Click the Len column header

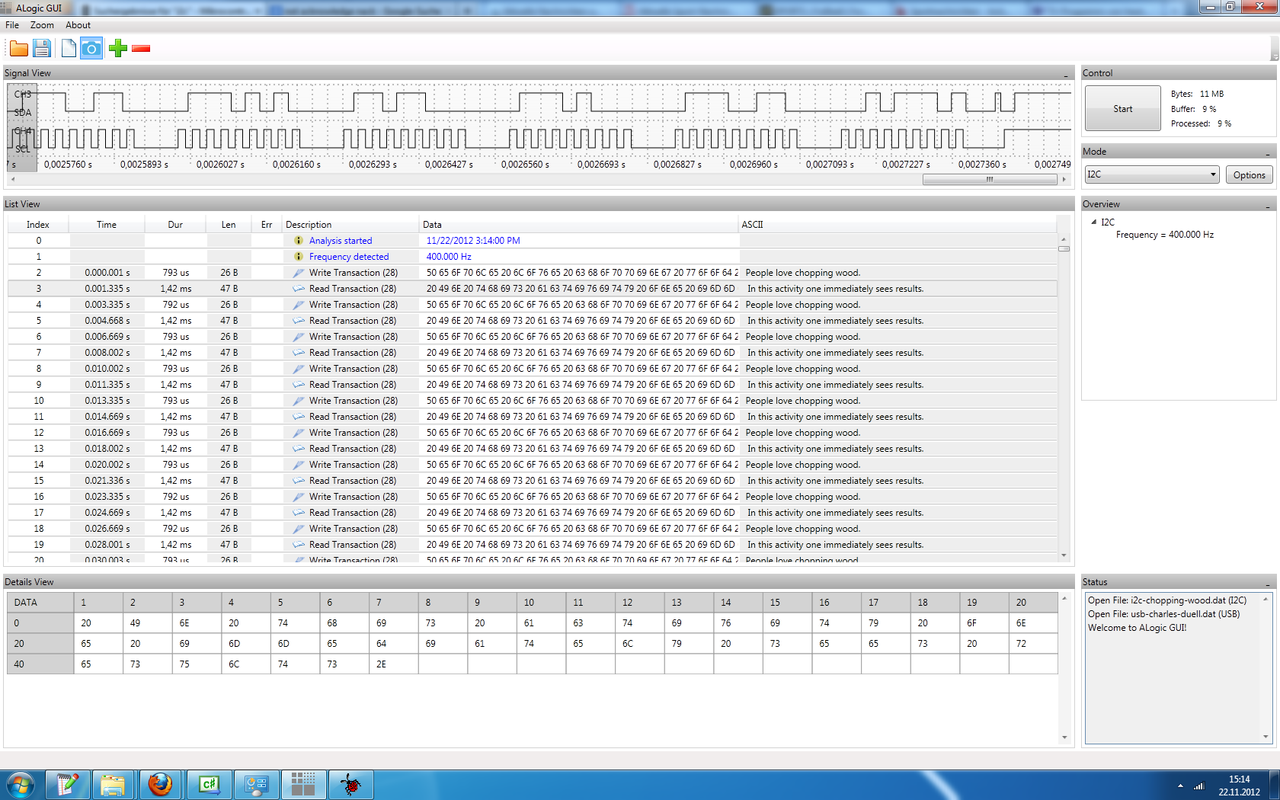(x=229, y=225)
